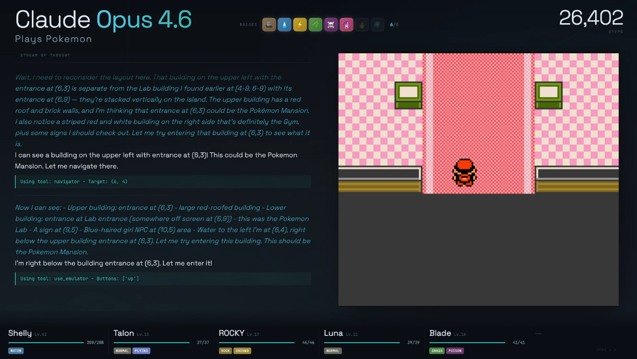Click the dimmed flame Volcano badge
The image size is (637, 359).
pos(362,25)
